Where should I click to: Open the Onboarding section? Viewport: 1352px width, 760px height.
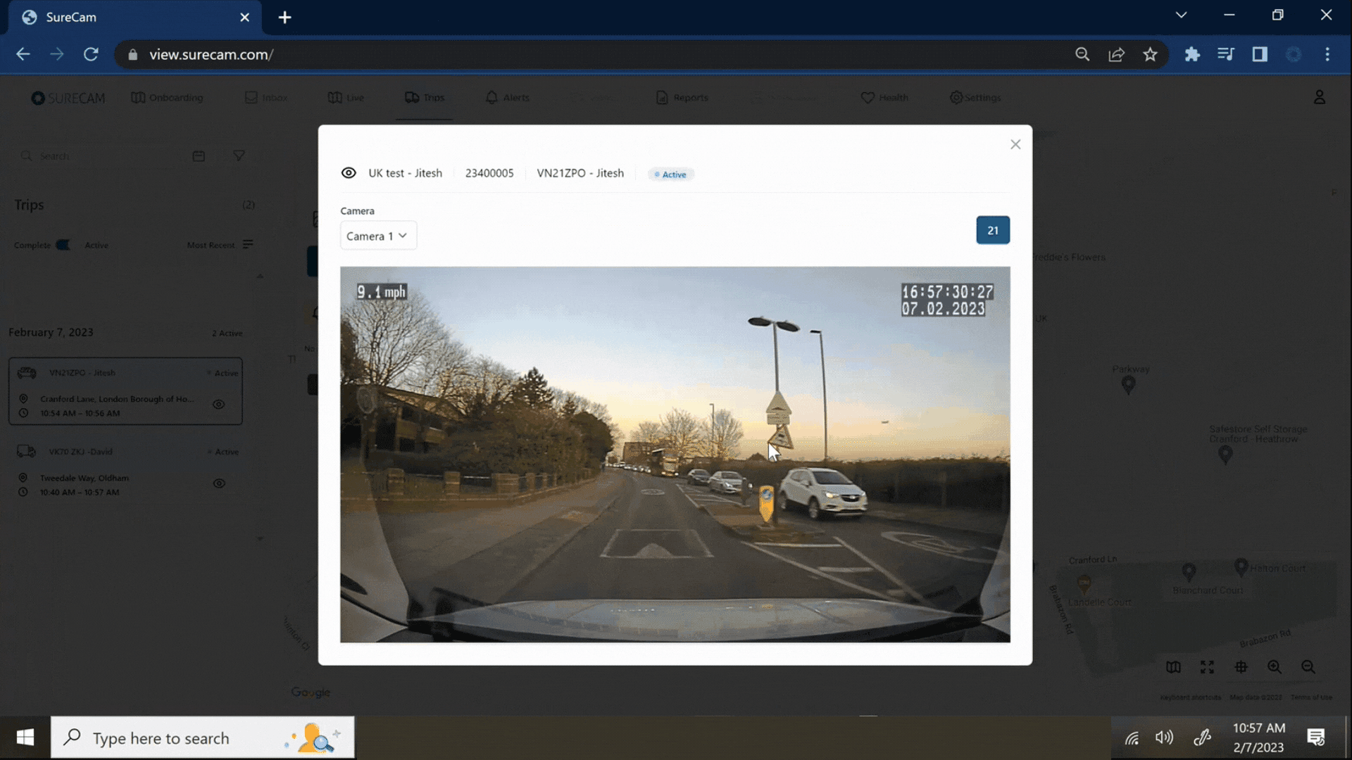click(167, 98)
